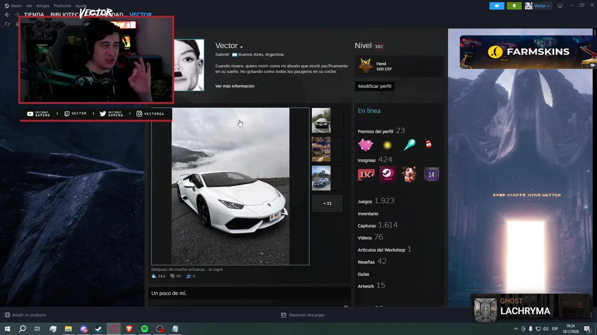The image size is (597, 335).
Task: Open Gestionar descargas at bottom
Action: coord(303,315)
